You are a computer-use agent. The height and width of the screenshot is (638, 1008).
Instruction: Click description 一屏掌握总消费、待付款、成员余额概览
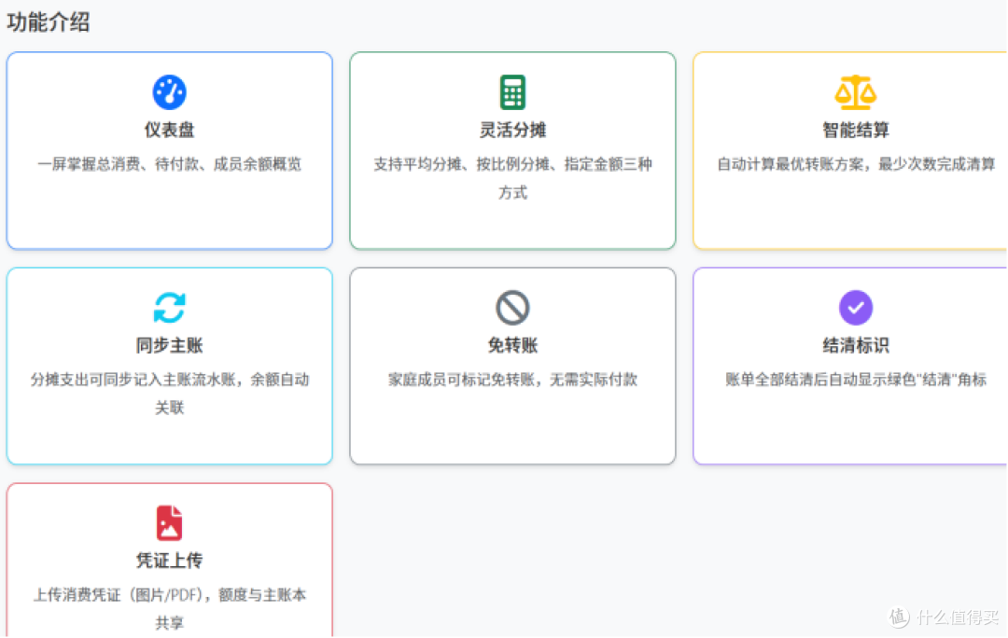[x=169, y=164]
